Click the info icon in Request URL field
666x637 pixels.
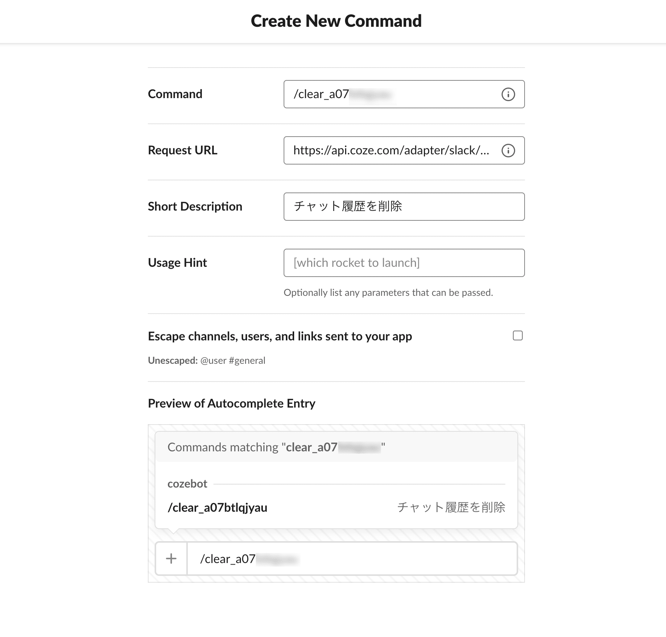point(508,151)
